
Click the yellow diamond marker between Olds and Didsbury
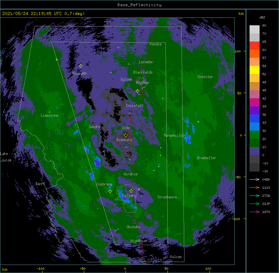(126, 135)
